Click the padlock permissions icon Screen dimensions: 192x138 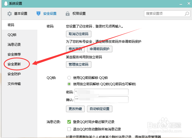tap(68, 14)
